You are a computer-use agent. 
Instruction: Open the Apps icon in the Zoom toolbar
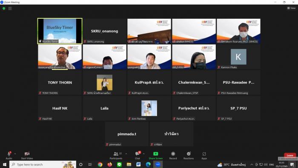point(204,154)
